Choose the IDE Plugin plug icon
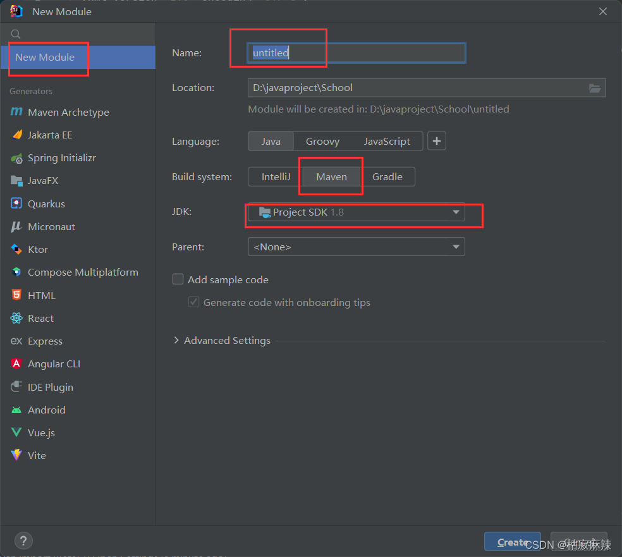622x557 pixels. click(16, 386)
